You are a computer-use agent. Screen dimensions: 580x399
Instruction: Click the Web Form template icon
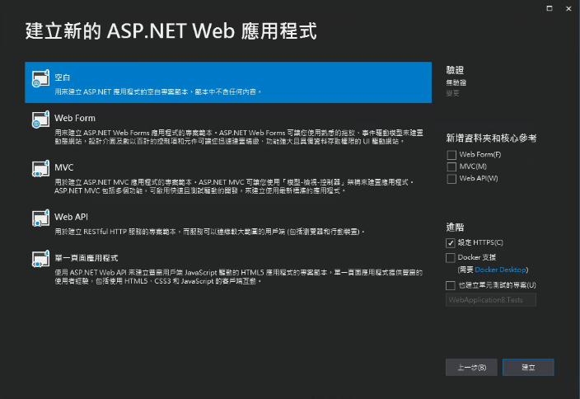[x=40, y=120]
